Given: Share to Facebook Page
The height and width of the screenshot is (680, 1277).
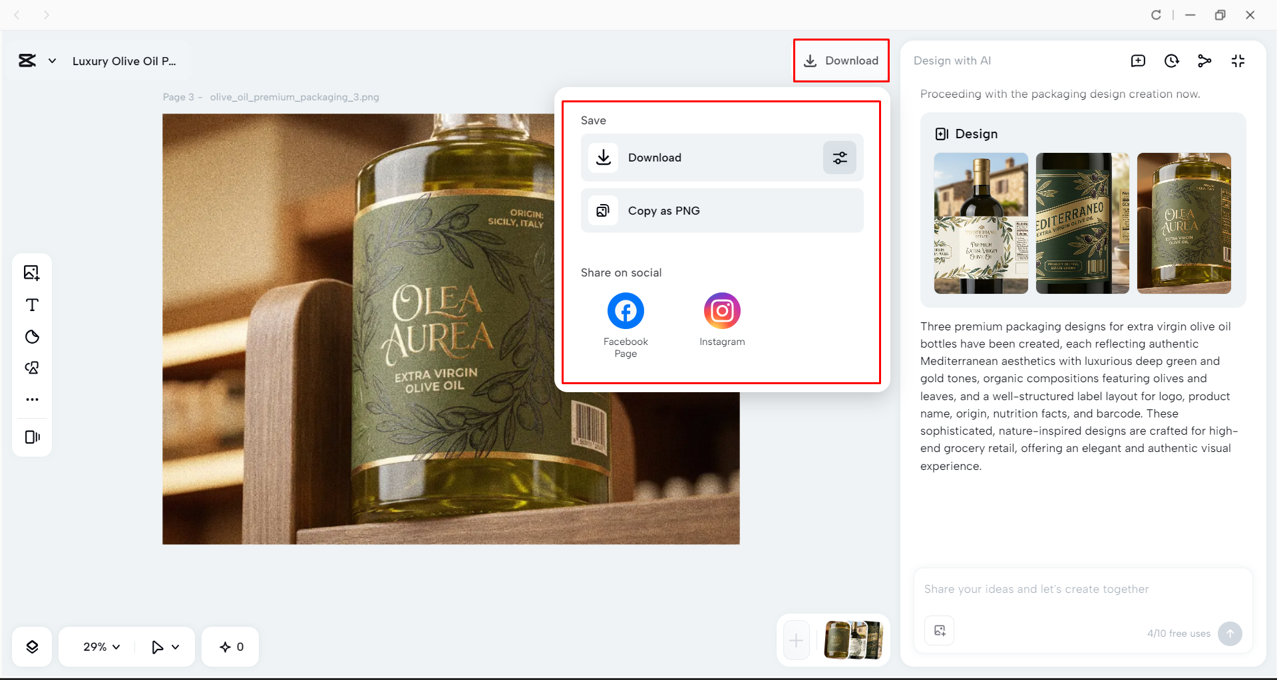Looking at the screenshot, I should pos(626,325).
